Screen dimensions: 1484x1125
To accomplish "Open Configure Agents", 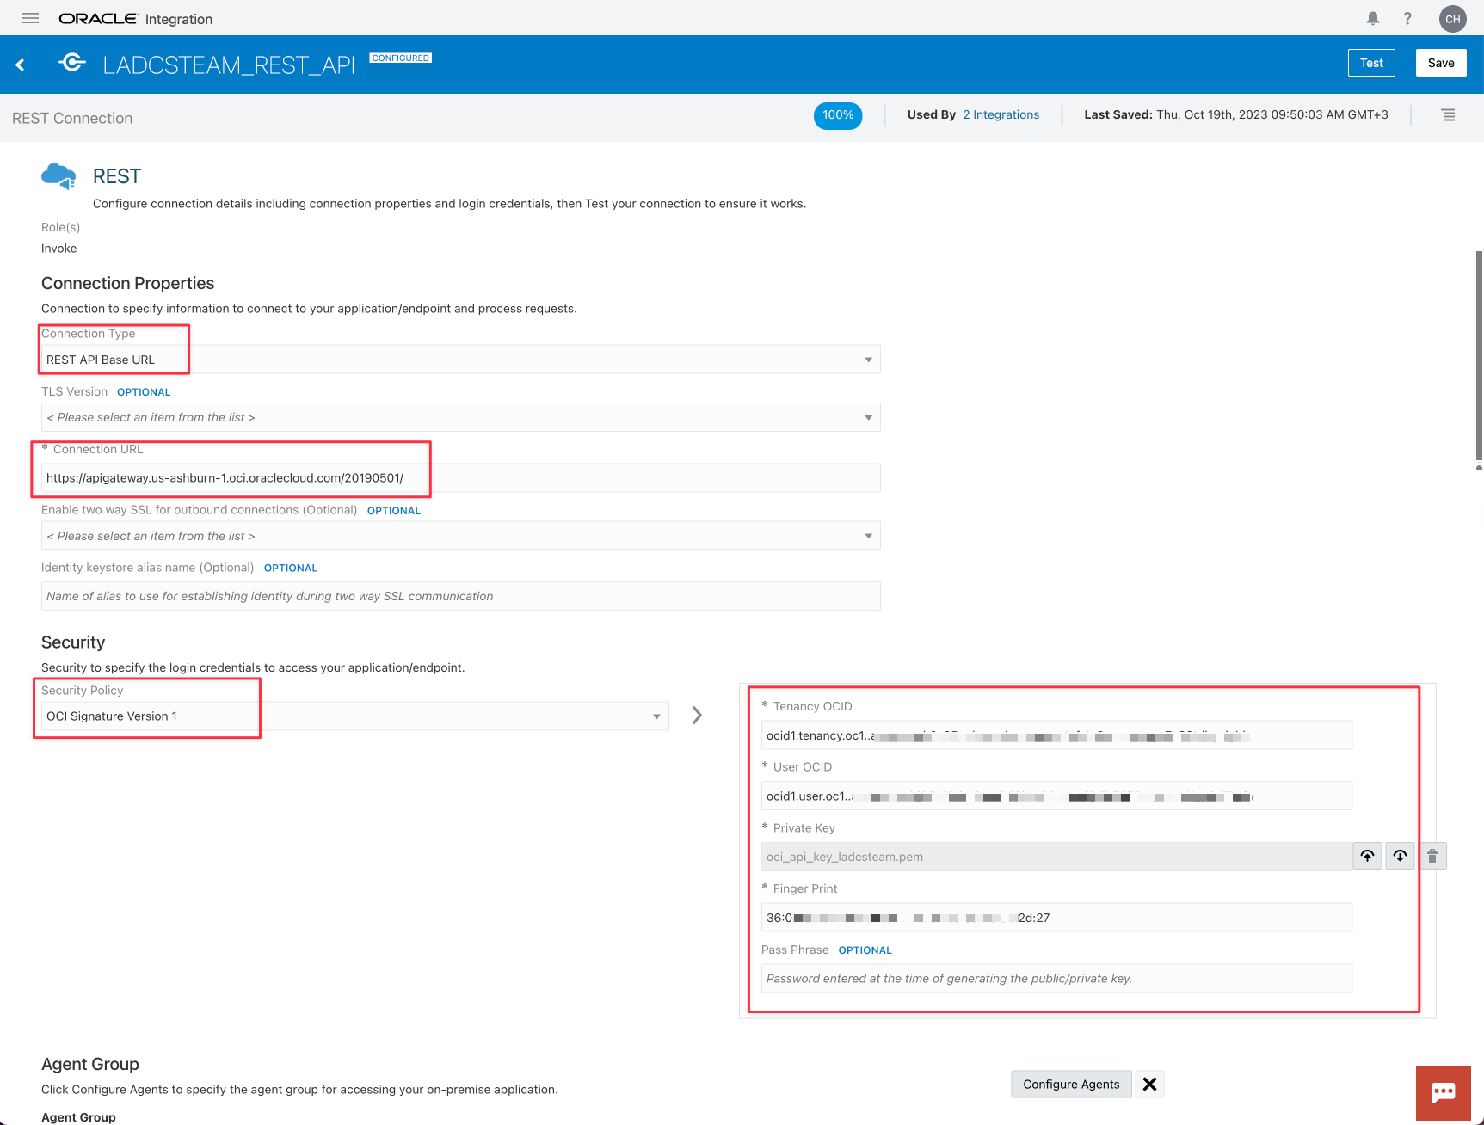I will (x=1071, y=1084).
